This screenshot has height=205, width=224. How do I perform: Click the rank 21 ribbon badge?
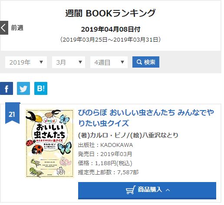pos(12,113)
